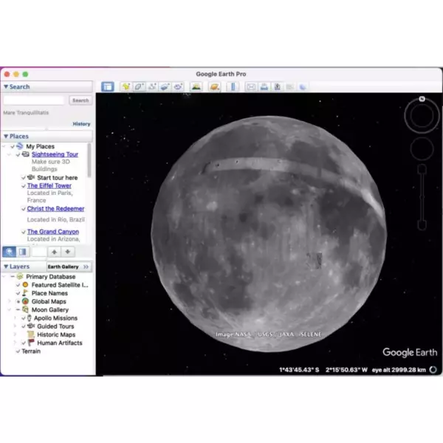Click the north N compass marker

tap(422, 99)
